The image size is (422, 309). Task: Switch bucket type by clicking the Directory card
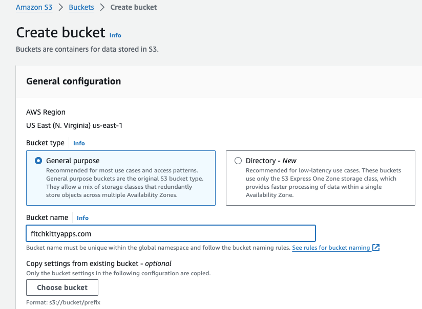point(320,178)
